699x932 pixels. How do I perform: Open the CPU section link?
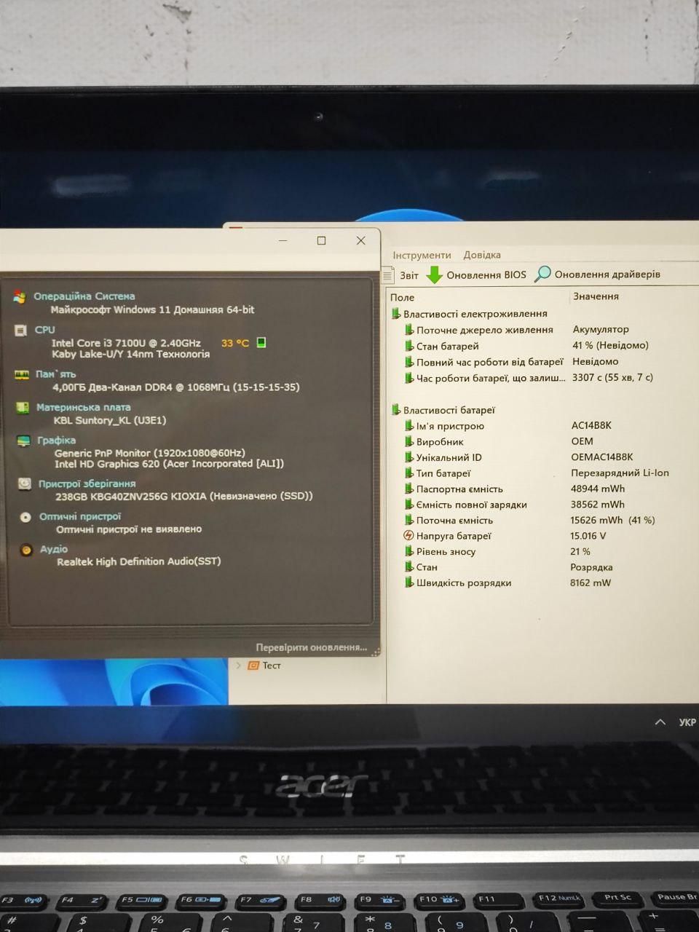(44, 330)
